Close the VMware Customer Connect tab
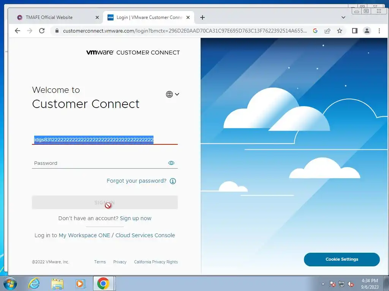The height and width of the screenshot is (291, 389). 188,17
